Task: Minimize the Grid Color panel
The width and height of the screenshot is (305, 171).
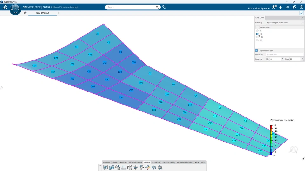Action: pyautogui.click(x=300, y=18)
